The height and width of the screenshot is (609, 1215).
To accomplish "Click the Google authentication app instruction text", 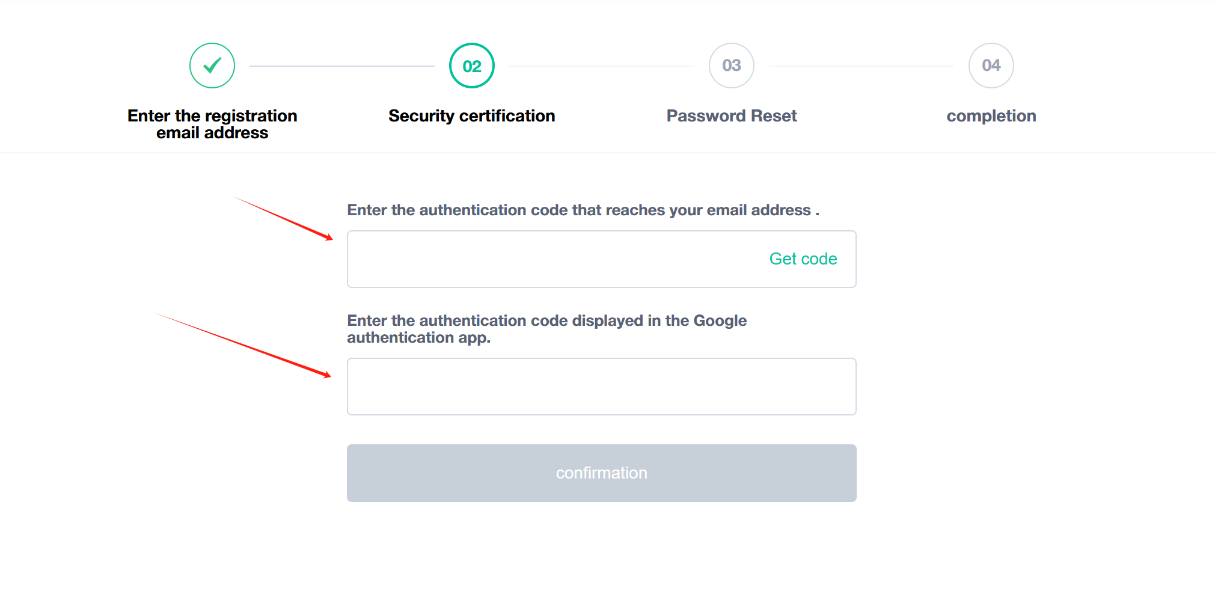I will tap(546, 329).
